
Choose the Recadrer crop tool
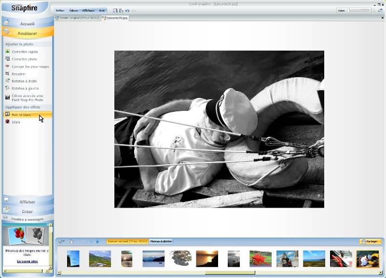pyautogui.click(x=18, y=74)
